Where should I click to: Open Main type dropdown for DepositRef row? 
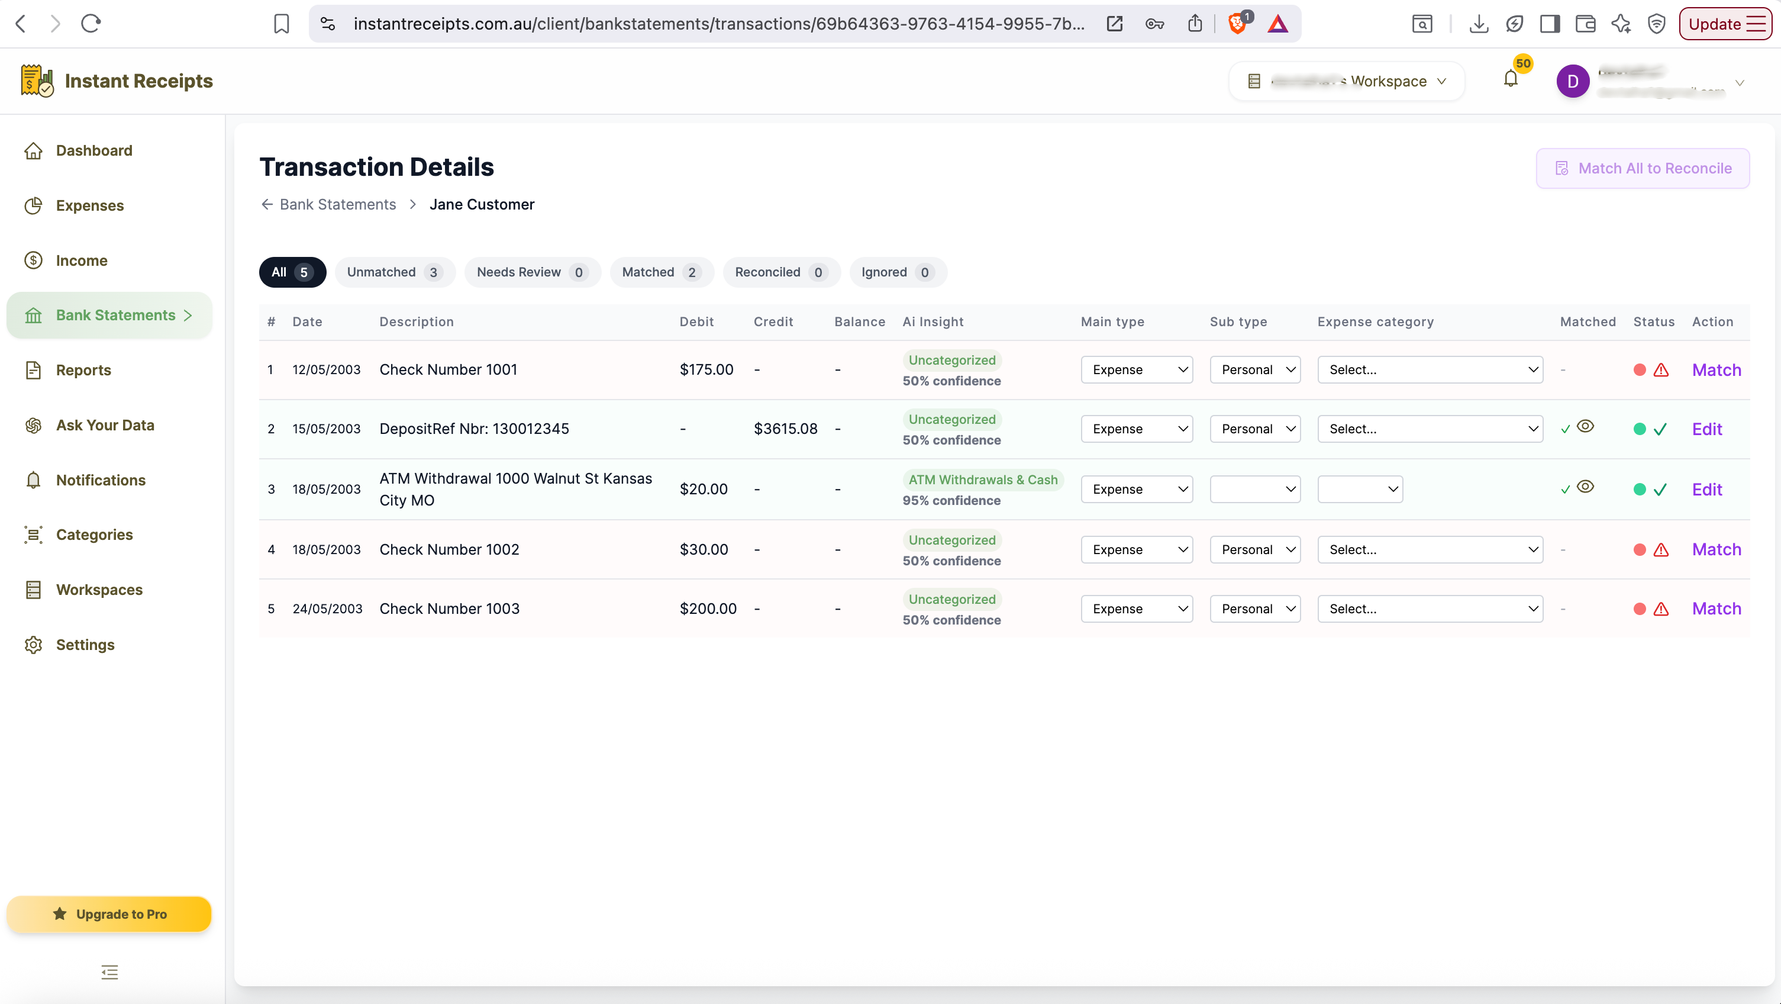pos(1137,429)
